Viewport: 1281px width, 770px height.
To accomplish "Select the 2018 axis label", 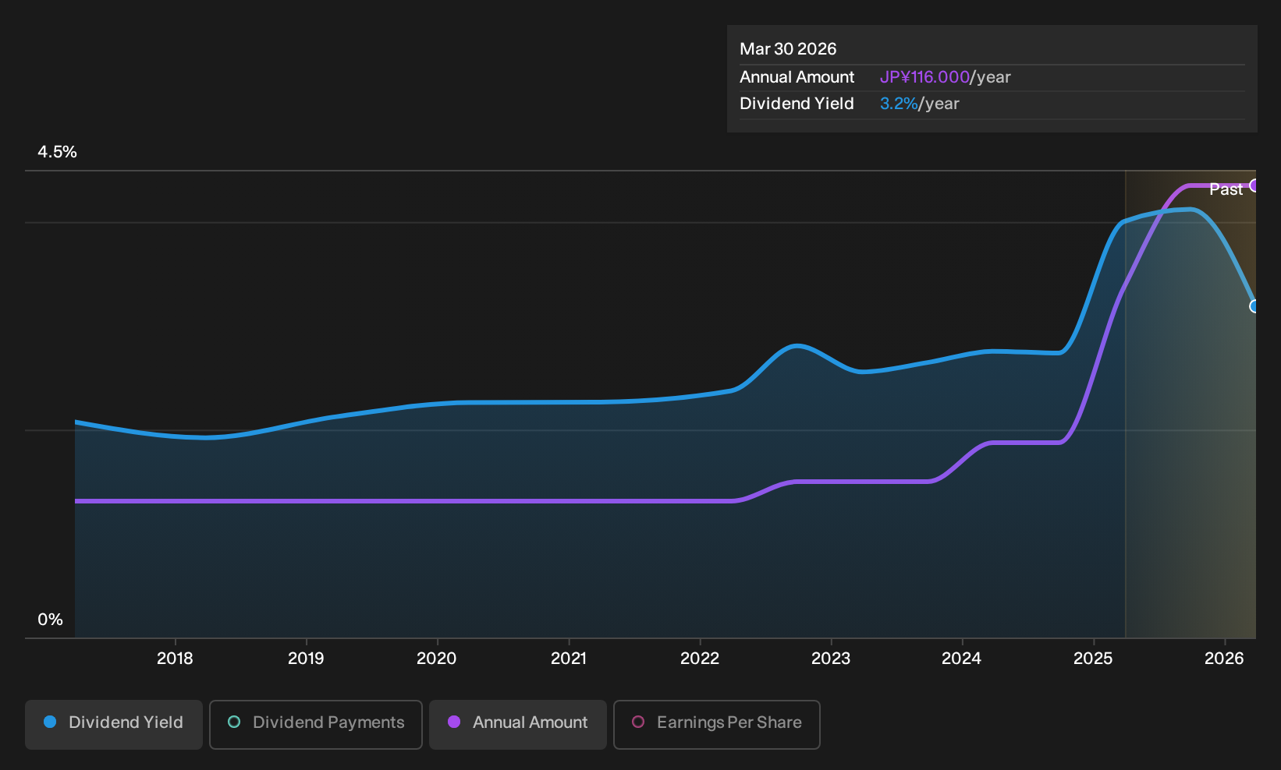I will point(175,659).
